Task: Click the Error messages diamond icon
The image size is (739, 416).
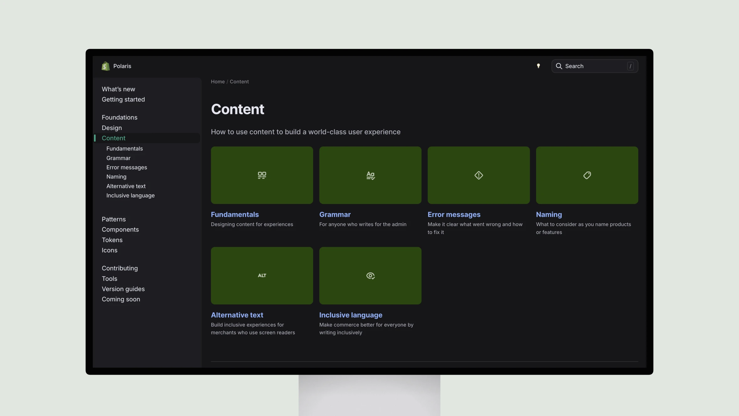Action: (478, 175)
